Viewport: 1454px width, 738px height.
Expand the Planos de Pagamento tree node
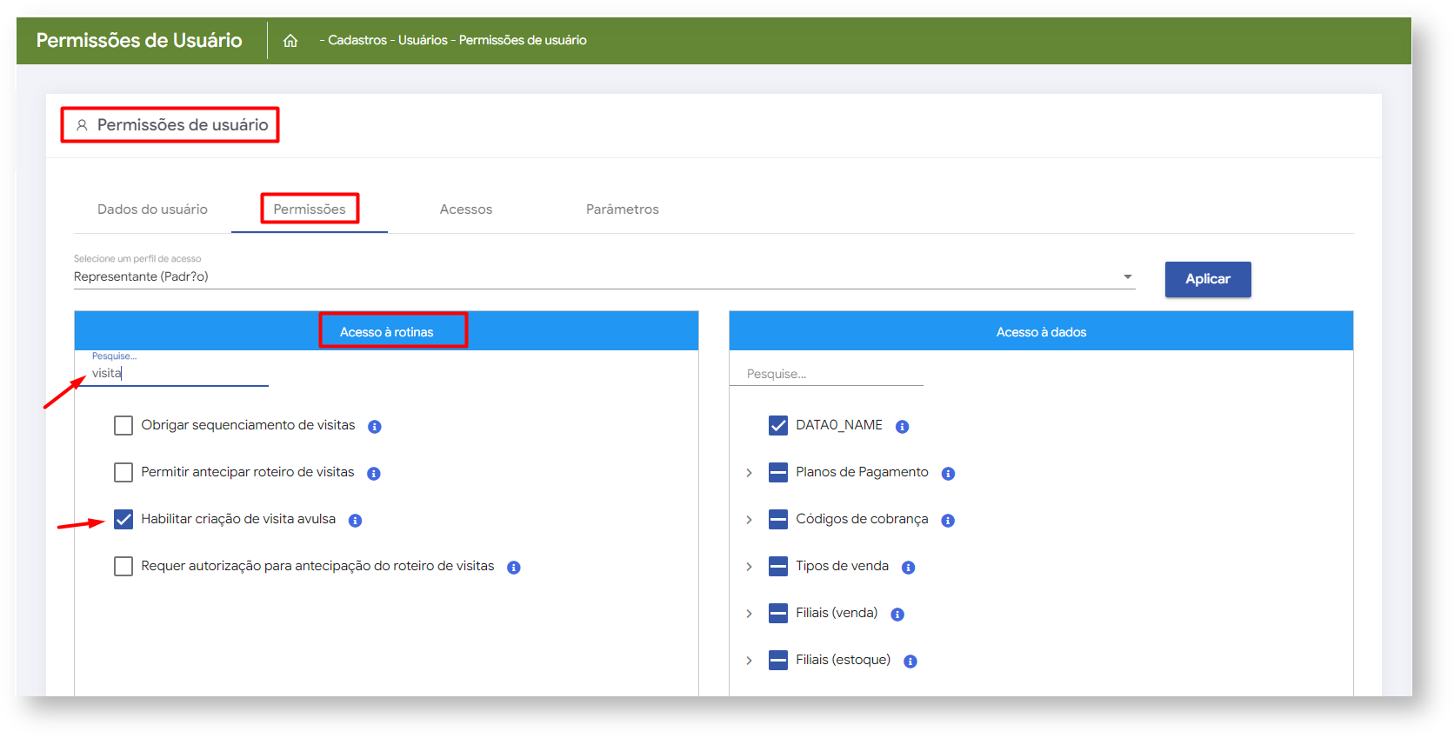[x=749, y=473]
